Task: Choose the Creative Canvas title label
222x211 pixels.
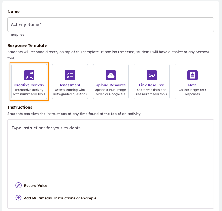Action: point(29,85)
